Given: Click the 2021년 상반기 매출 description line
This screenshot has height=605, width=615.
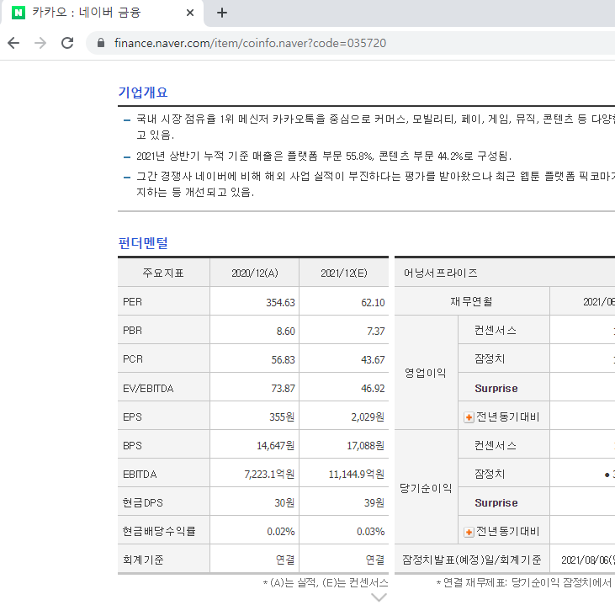Looking at the screenshot, I should coord(324,157).
